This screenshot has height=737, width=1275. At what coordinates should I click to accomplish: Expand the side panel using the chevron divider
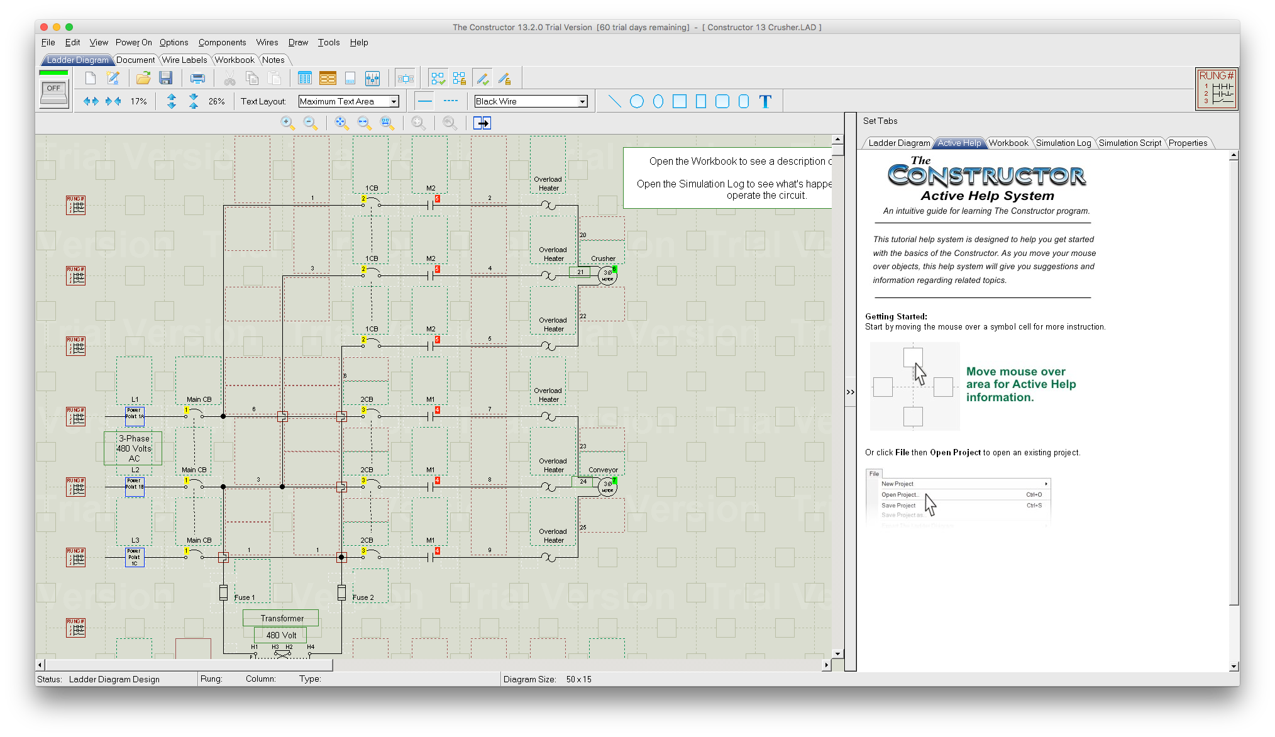pyautogui.click(x=851, y=391)
